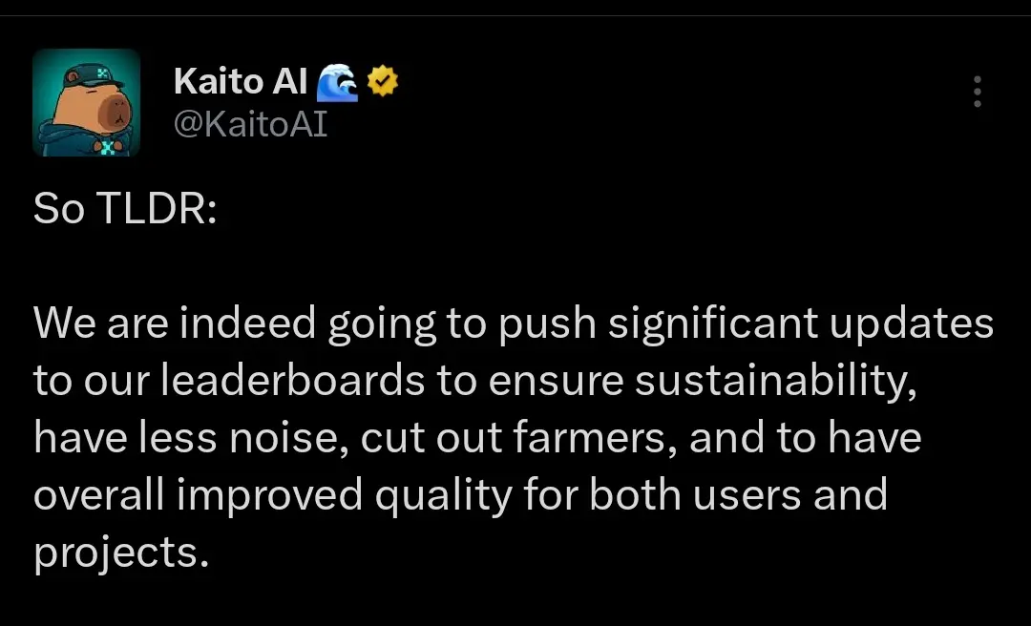Image resolution: width=1031 pixels, height=626 pixels.
Task: Click the 'So TLDR:' line of the tweet
Action: click(125, 208)
